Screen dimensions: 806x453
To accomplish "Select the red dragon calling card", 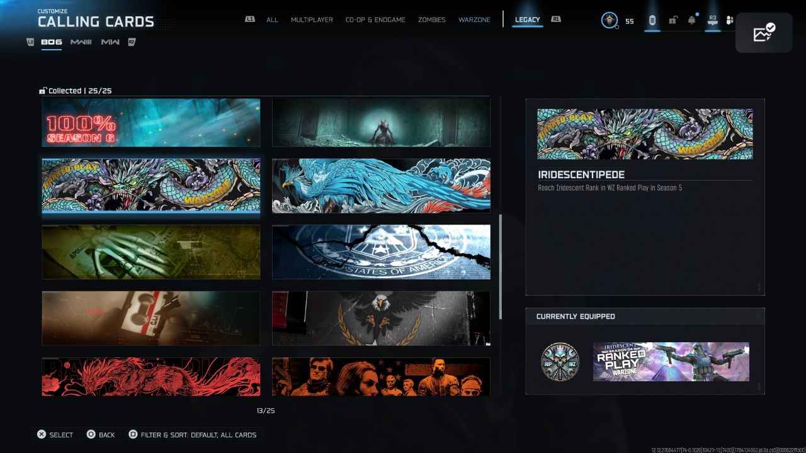I will pos(151,377).
